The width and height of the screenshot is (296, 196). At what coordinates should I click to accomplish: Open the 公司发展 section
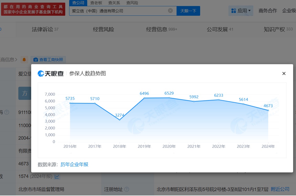pos(220,29)
